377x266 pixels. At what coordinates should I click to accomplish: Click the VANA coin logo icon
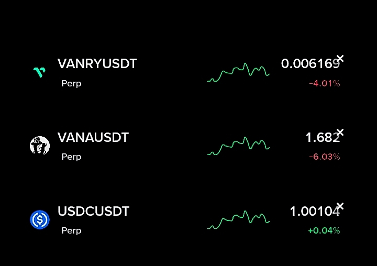tap(40, 146)
